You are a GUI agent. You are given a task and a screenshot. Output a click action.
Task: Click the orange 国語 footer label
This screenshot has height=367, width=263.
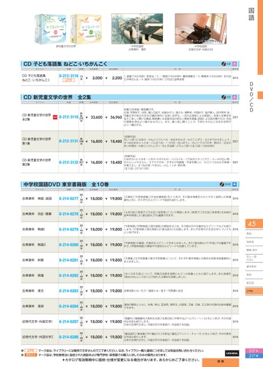click(x=220, y=362)
